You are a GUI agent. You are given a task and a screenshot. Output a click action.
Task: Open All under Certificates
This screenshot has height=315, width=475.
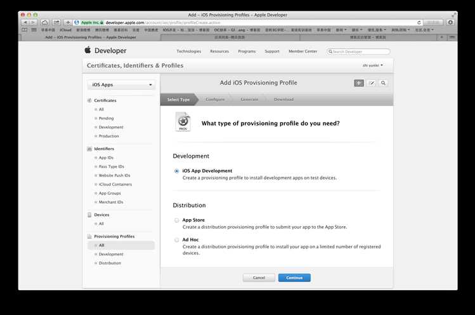[x=101, y=109]
